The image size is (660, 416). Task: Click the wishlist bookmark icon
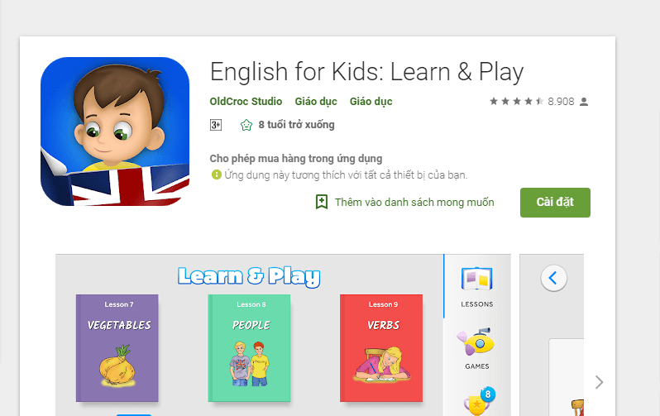coord(322,202)
